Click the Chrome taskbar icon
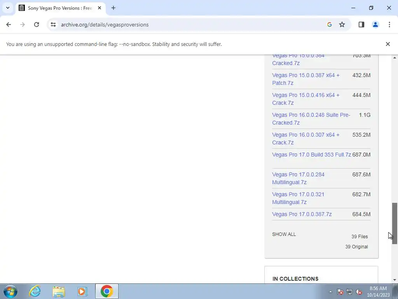This screenshot has height=299, width=398. click(106, 291)
